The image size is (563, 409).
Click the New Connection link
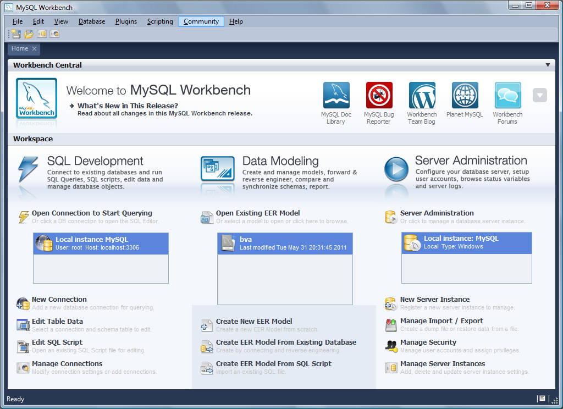(59, 300)
